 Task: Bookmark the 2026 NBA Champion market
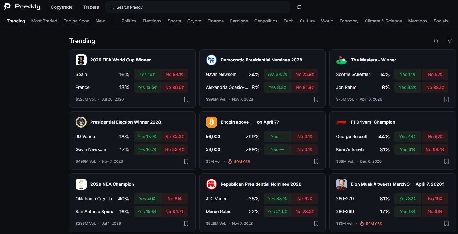[x=186, y=224]
